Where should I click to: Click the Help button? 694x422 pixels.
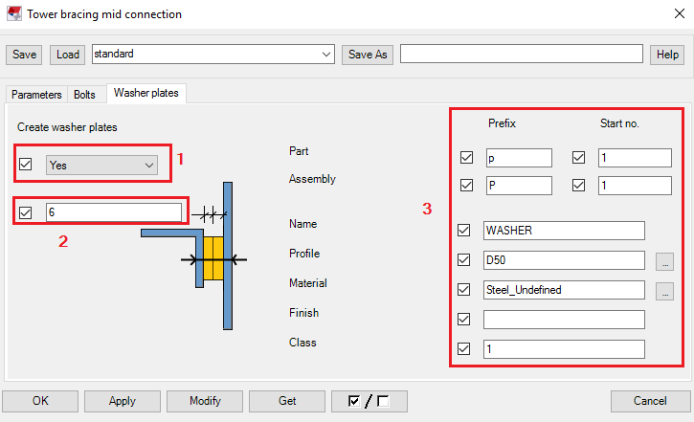(x=666, y=55)
